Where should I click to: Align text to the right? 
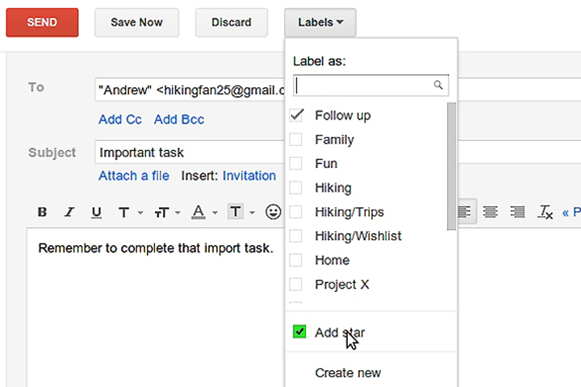(517, 212)
